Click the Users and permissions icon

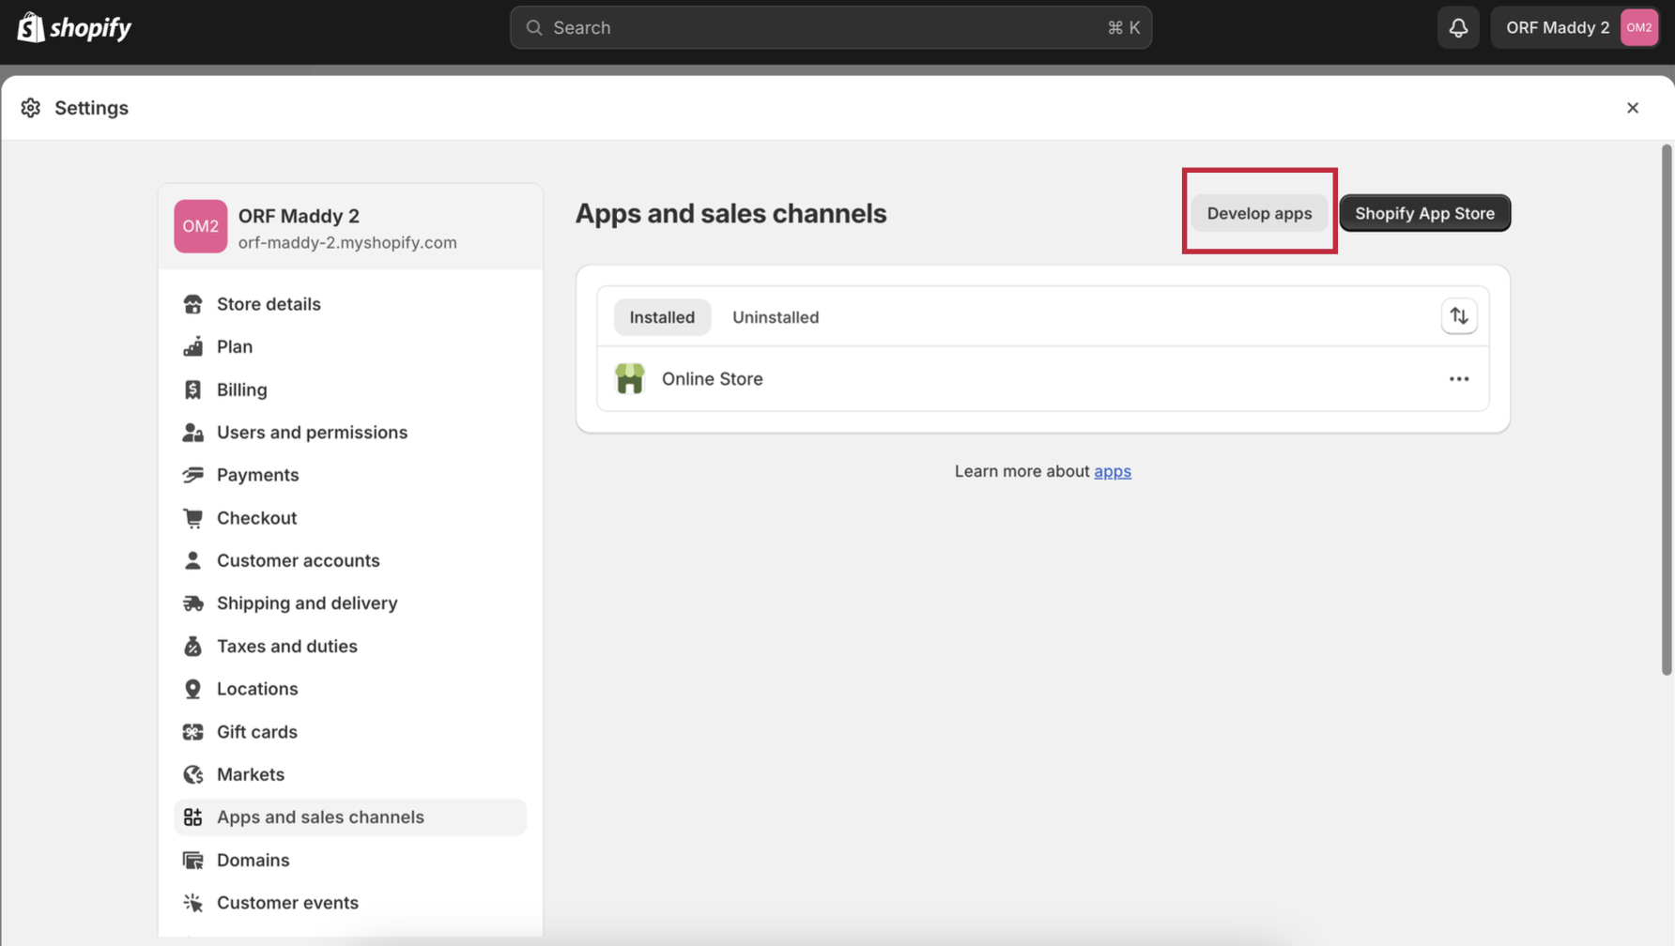[x=192, y=433]
